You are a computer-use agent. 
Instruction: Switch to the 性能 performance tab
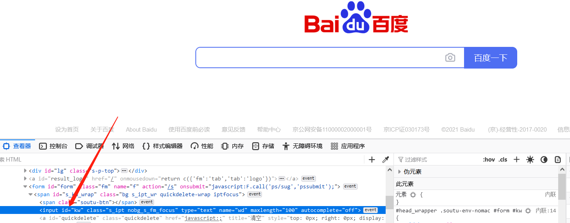[202, 146]
